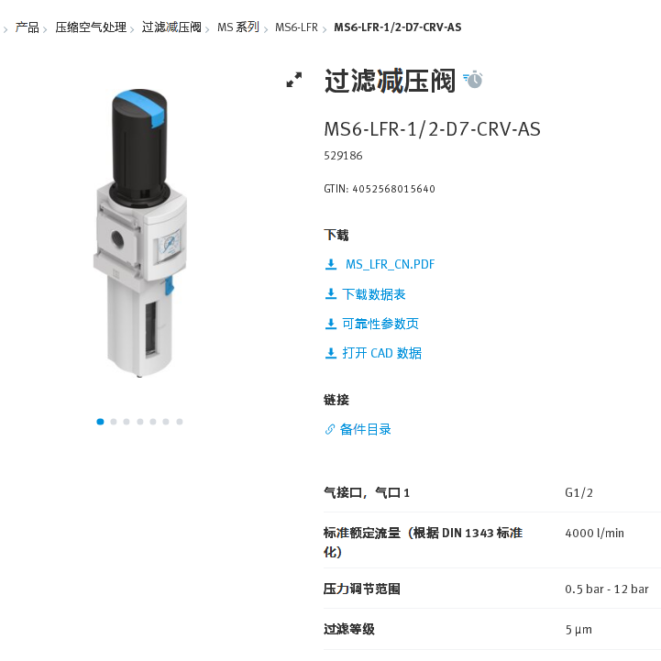Go to 压缩空气处理 breadcrumb
The height and width of the screenshot is (661, 661).
pyautogui.click(x=91, y=28)
